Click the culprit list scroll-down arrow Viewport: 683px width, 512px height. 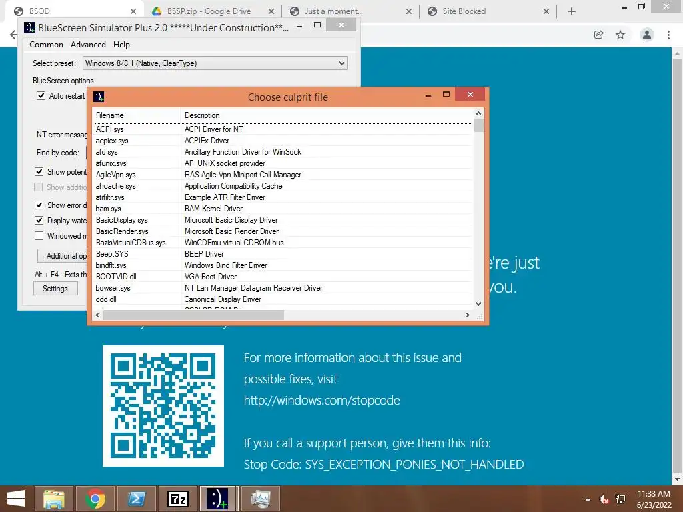tap(478, 304)
